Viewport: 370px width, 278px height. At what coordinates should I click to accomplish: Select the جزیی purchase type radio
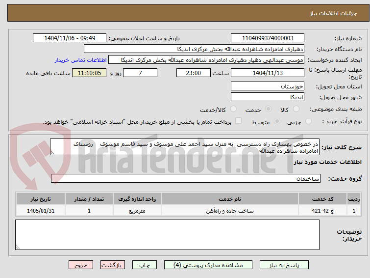[308, 121]
